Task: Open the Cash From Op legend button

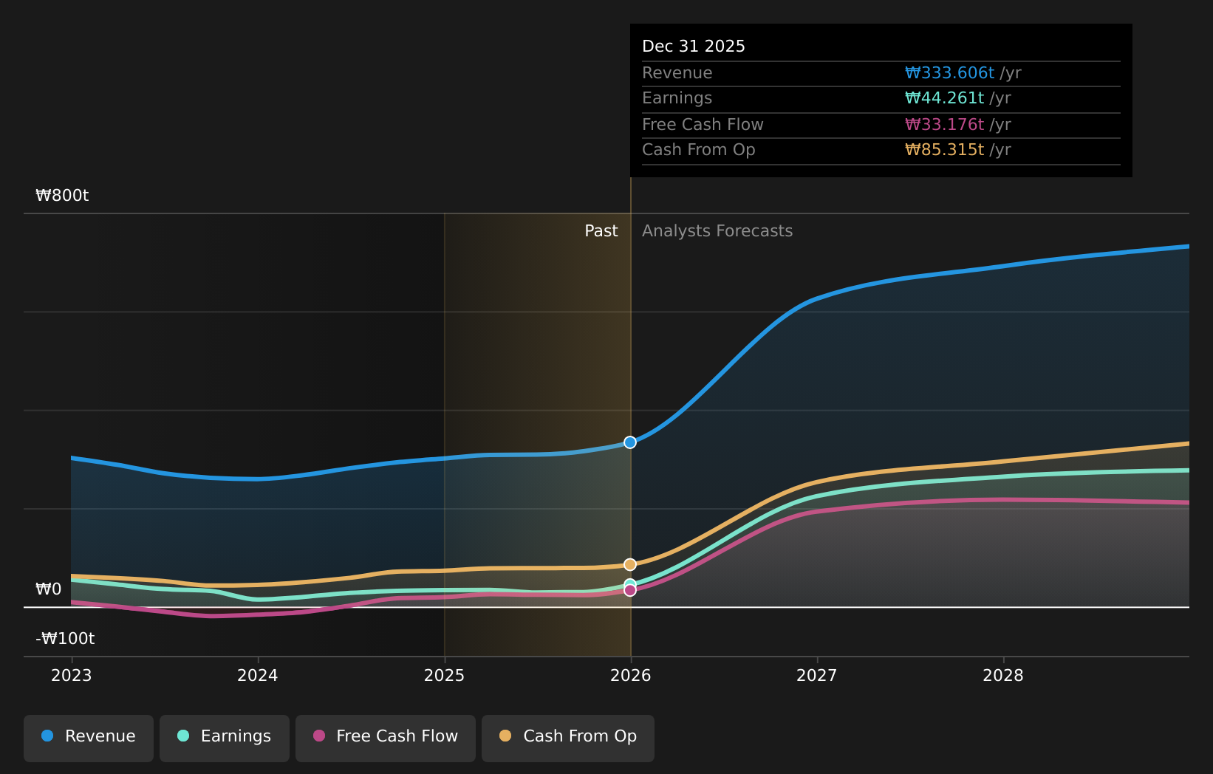Action: click(x=567, y=736)
